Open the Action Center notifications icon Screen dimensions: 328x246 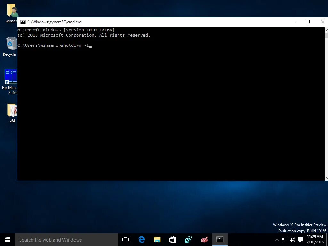300,240
